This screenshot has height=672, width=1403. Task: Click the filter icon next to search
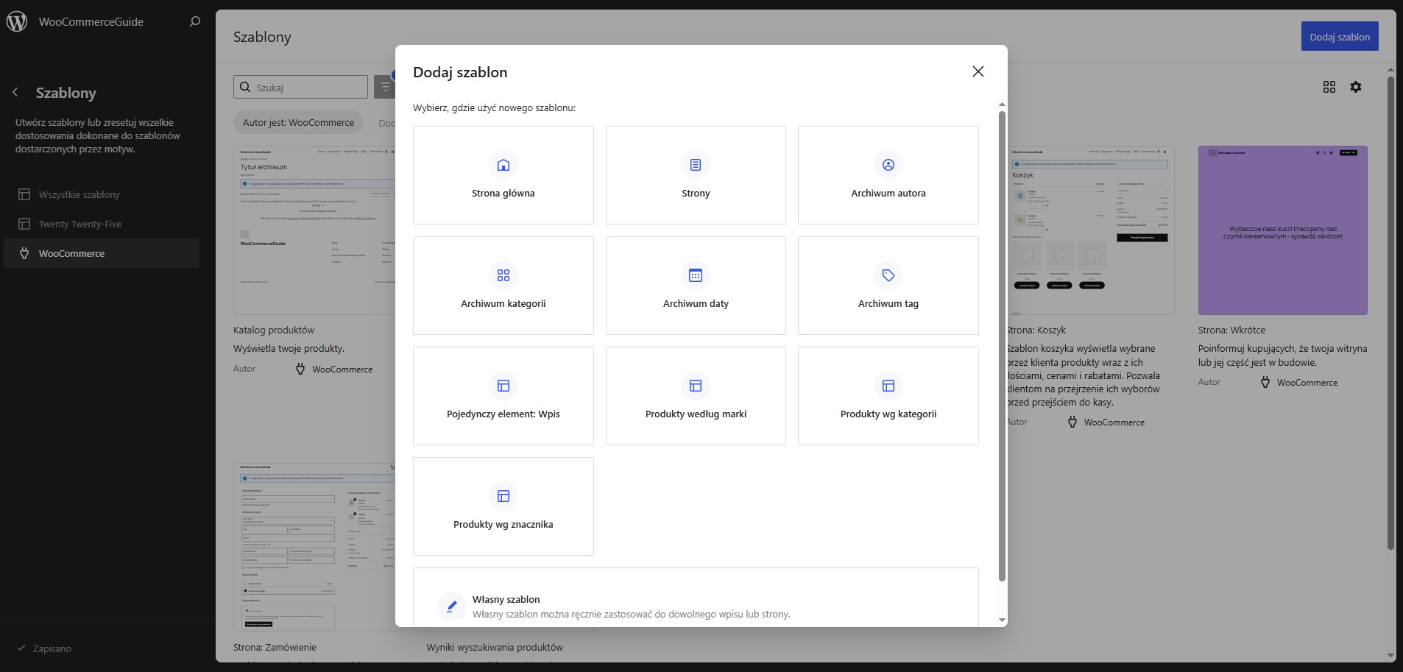coord(385,87)
